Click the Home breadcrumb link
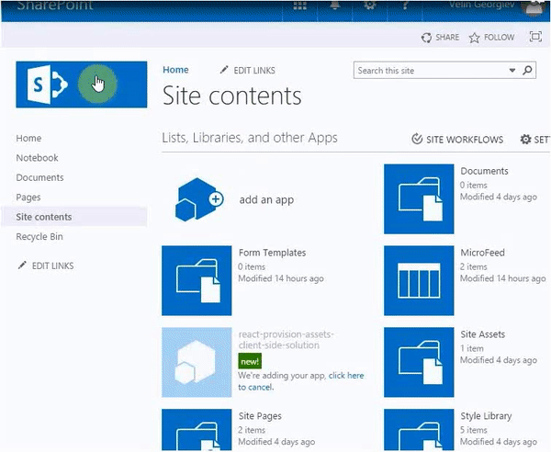 tap(175, 70)
